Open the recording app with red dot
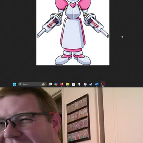This screenshot has height=143, width=143. [x=103, y=84]
